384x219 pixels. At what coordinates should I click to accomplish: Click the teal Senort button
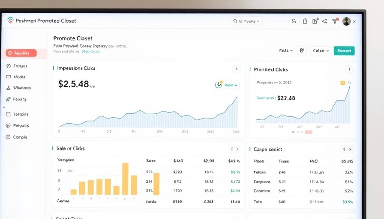pos(344,50)
